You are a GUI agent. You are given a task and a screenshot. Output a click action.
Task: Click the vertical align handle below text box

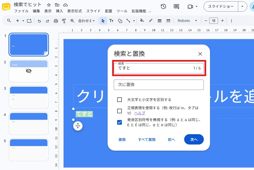[x=78, y=126]
